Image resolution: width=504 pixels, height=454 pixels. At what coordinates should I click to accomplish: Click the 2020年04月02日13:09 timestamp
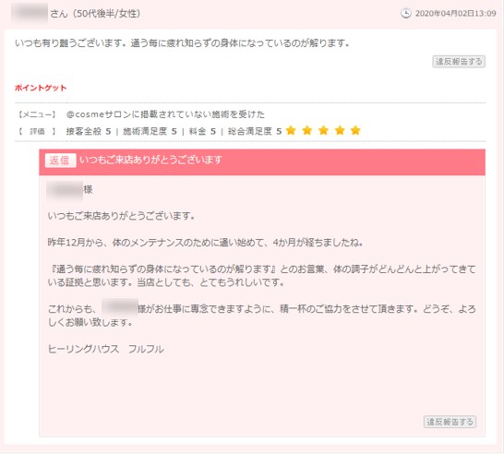tap(455, 14)
